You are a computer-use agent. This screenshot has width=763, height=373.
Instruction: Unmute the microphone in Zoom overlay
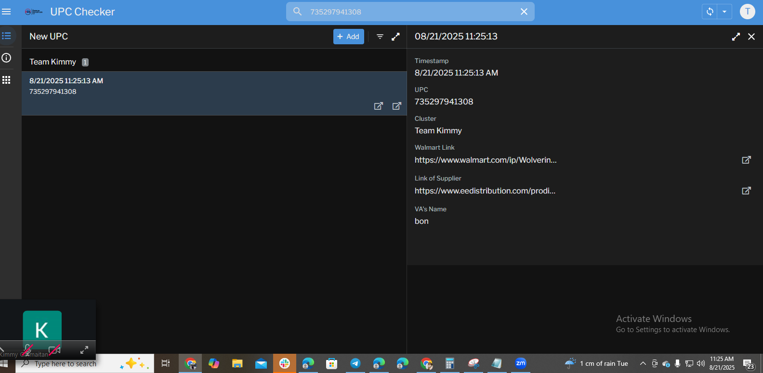point(28,349)
